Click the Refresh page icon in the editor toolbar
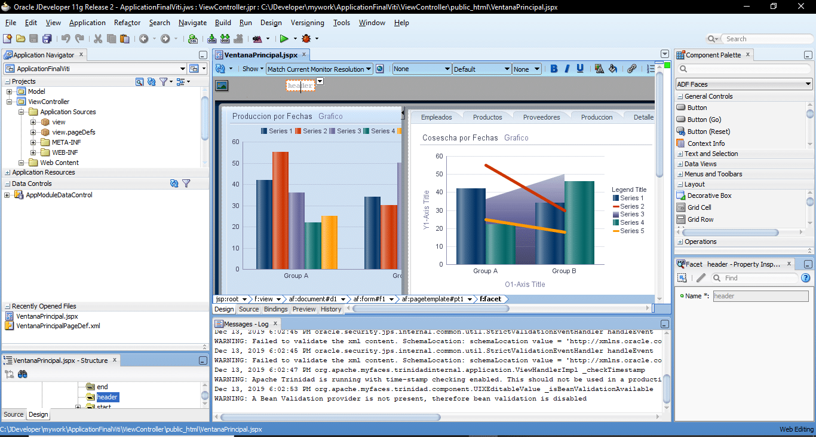The image size is (816, 437). pos(220,69)
